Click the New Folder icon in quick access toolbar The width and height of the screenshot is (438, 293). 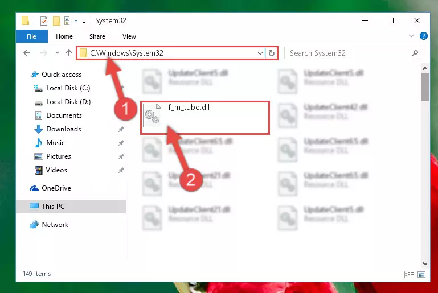coord(56,21)
